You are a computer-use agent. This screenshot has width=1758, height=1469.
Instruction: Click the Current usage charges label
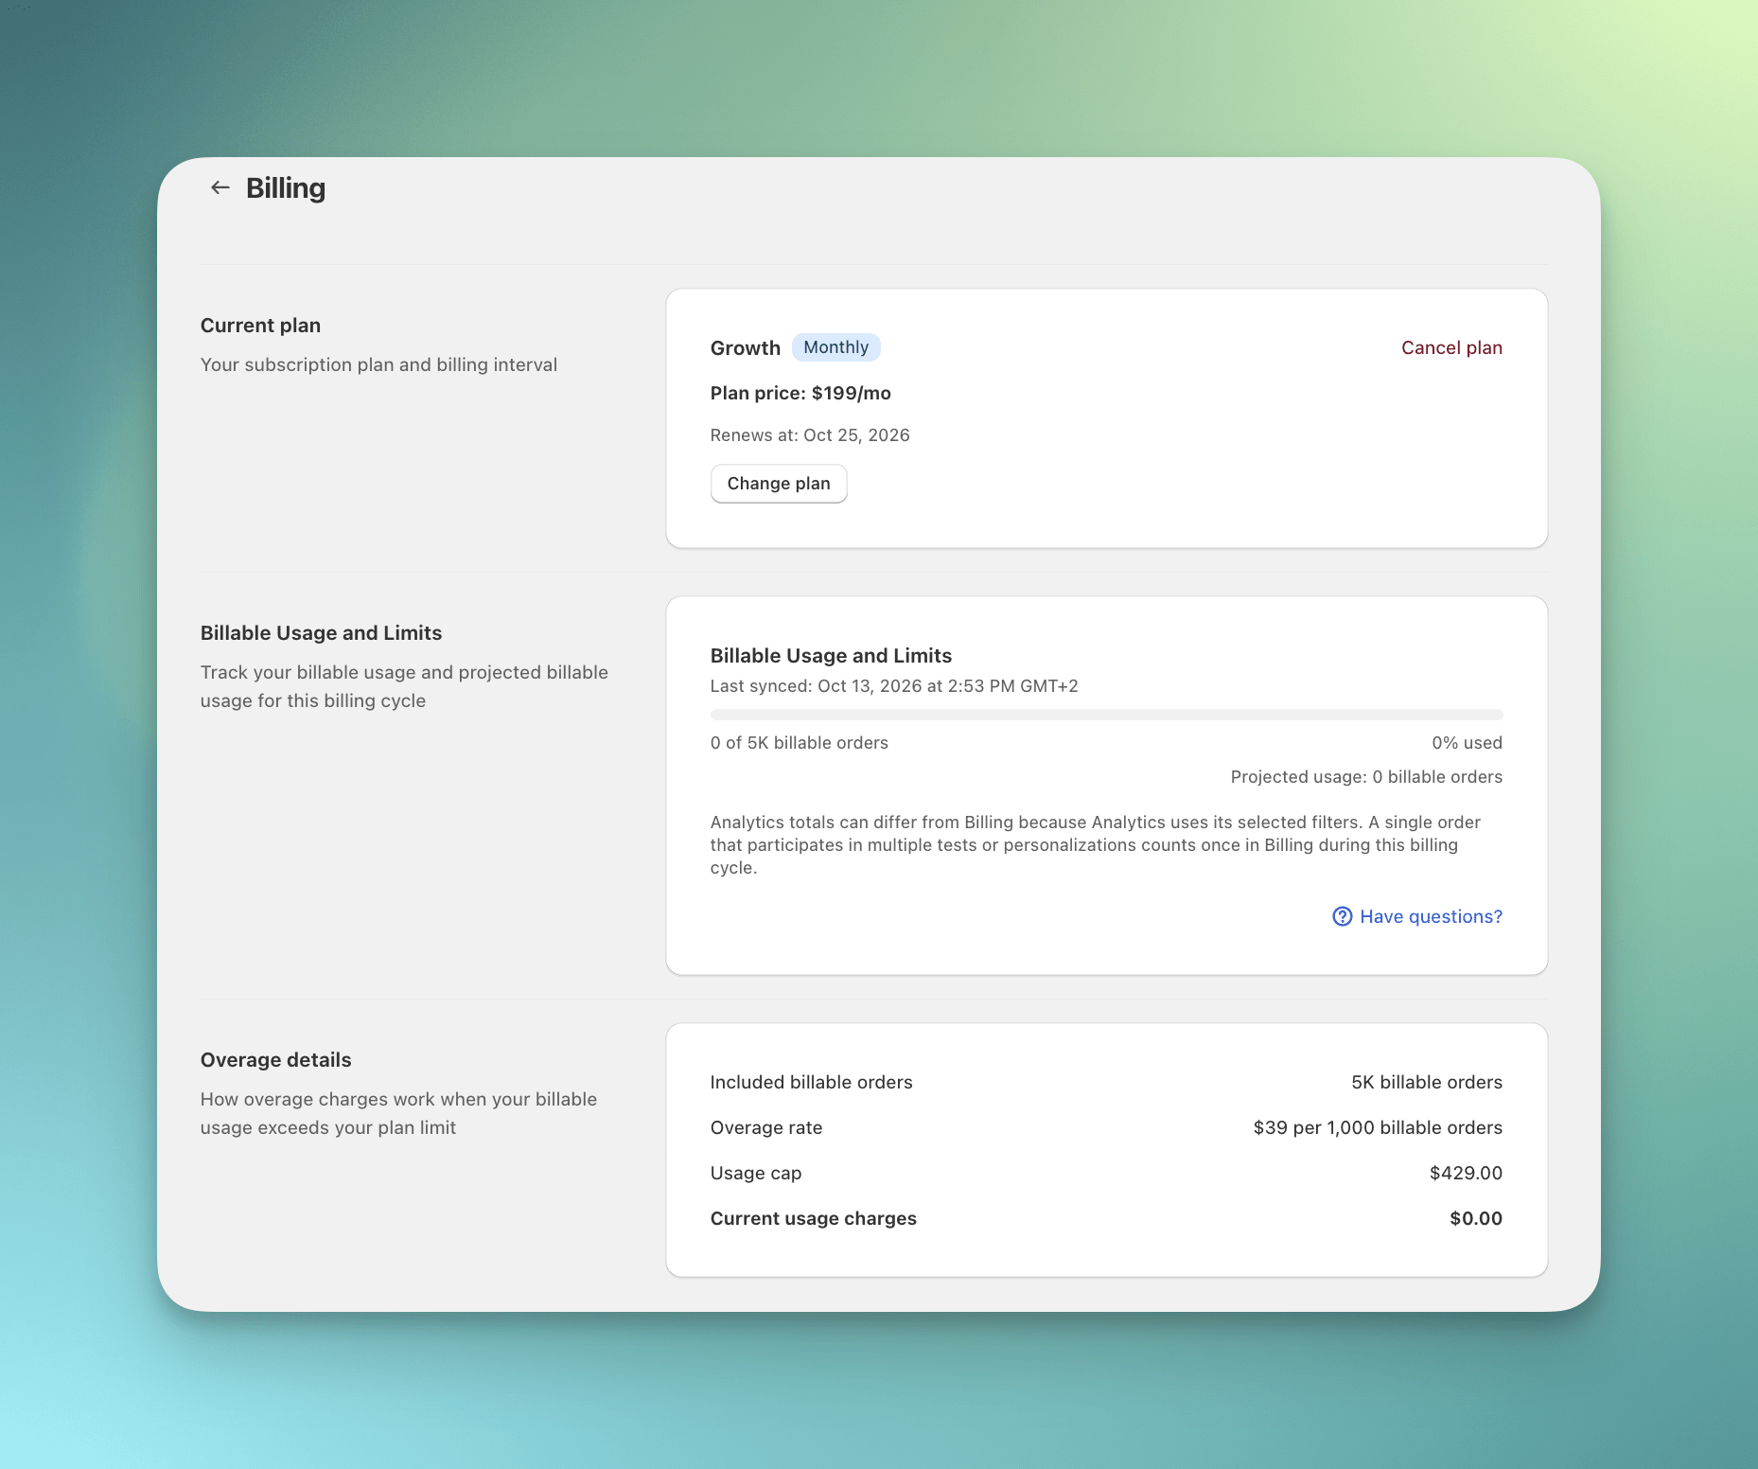tap(814, 1218)
